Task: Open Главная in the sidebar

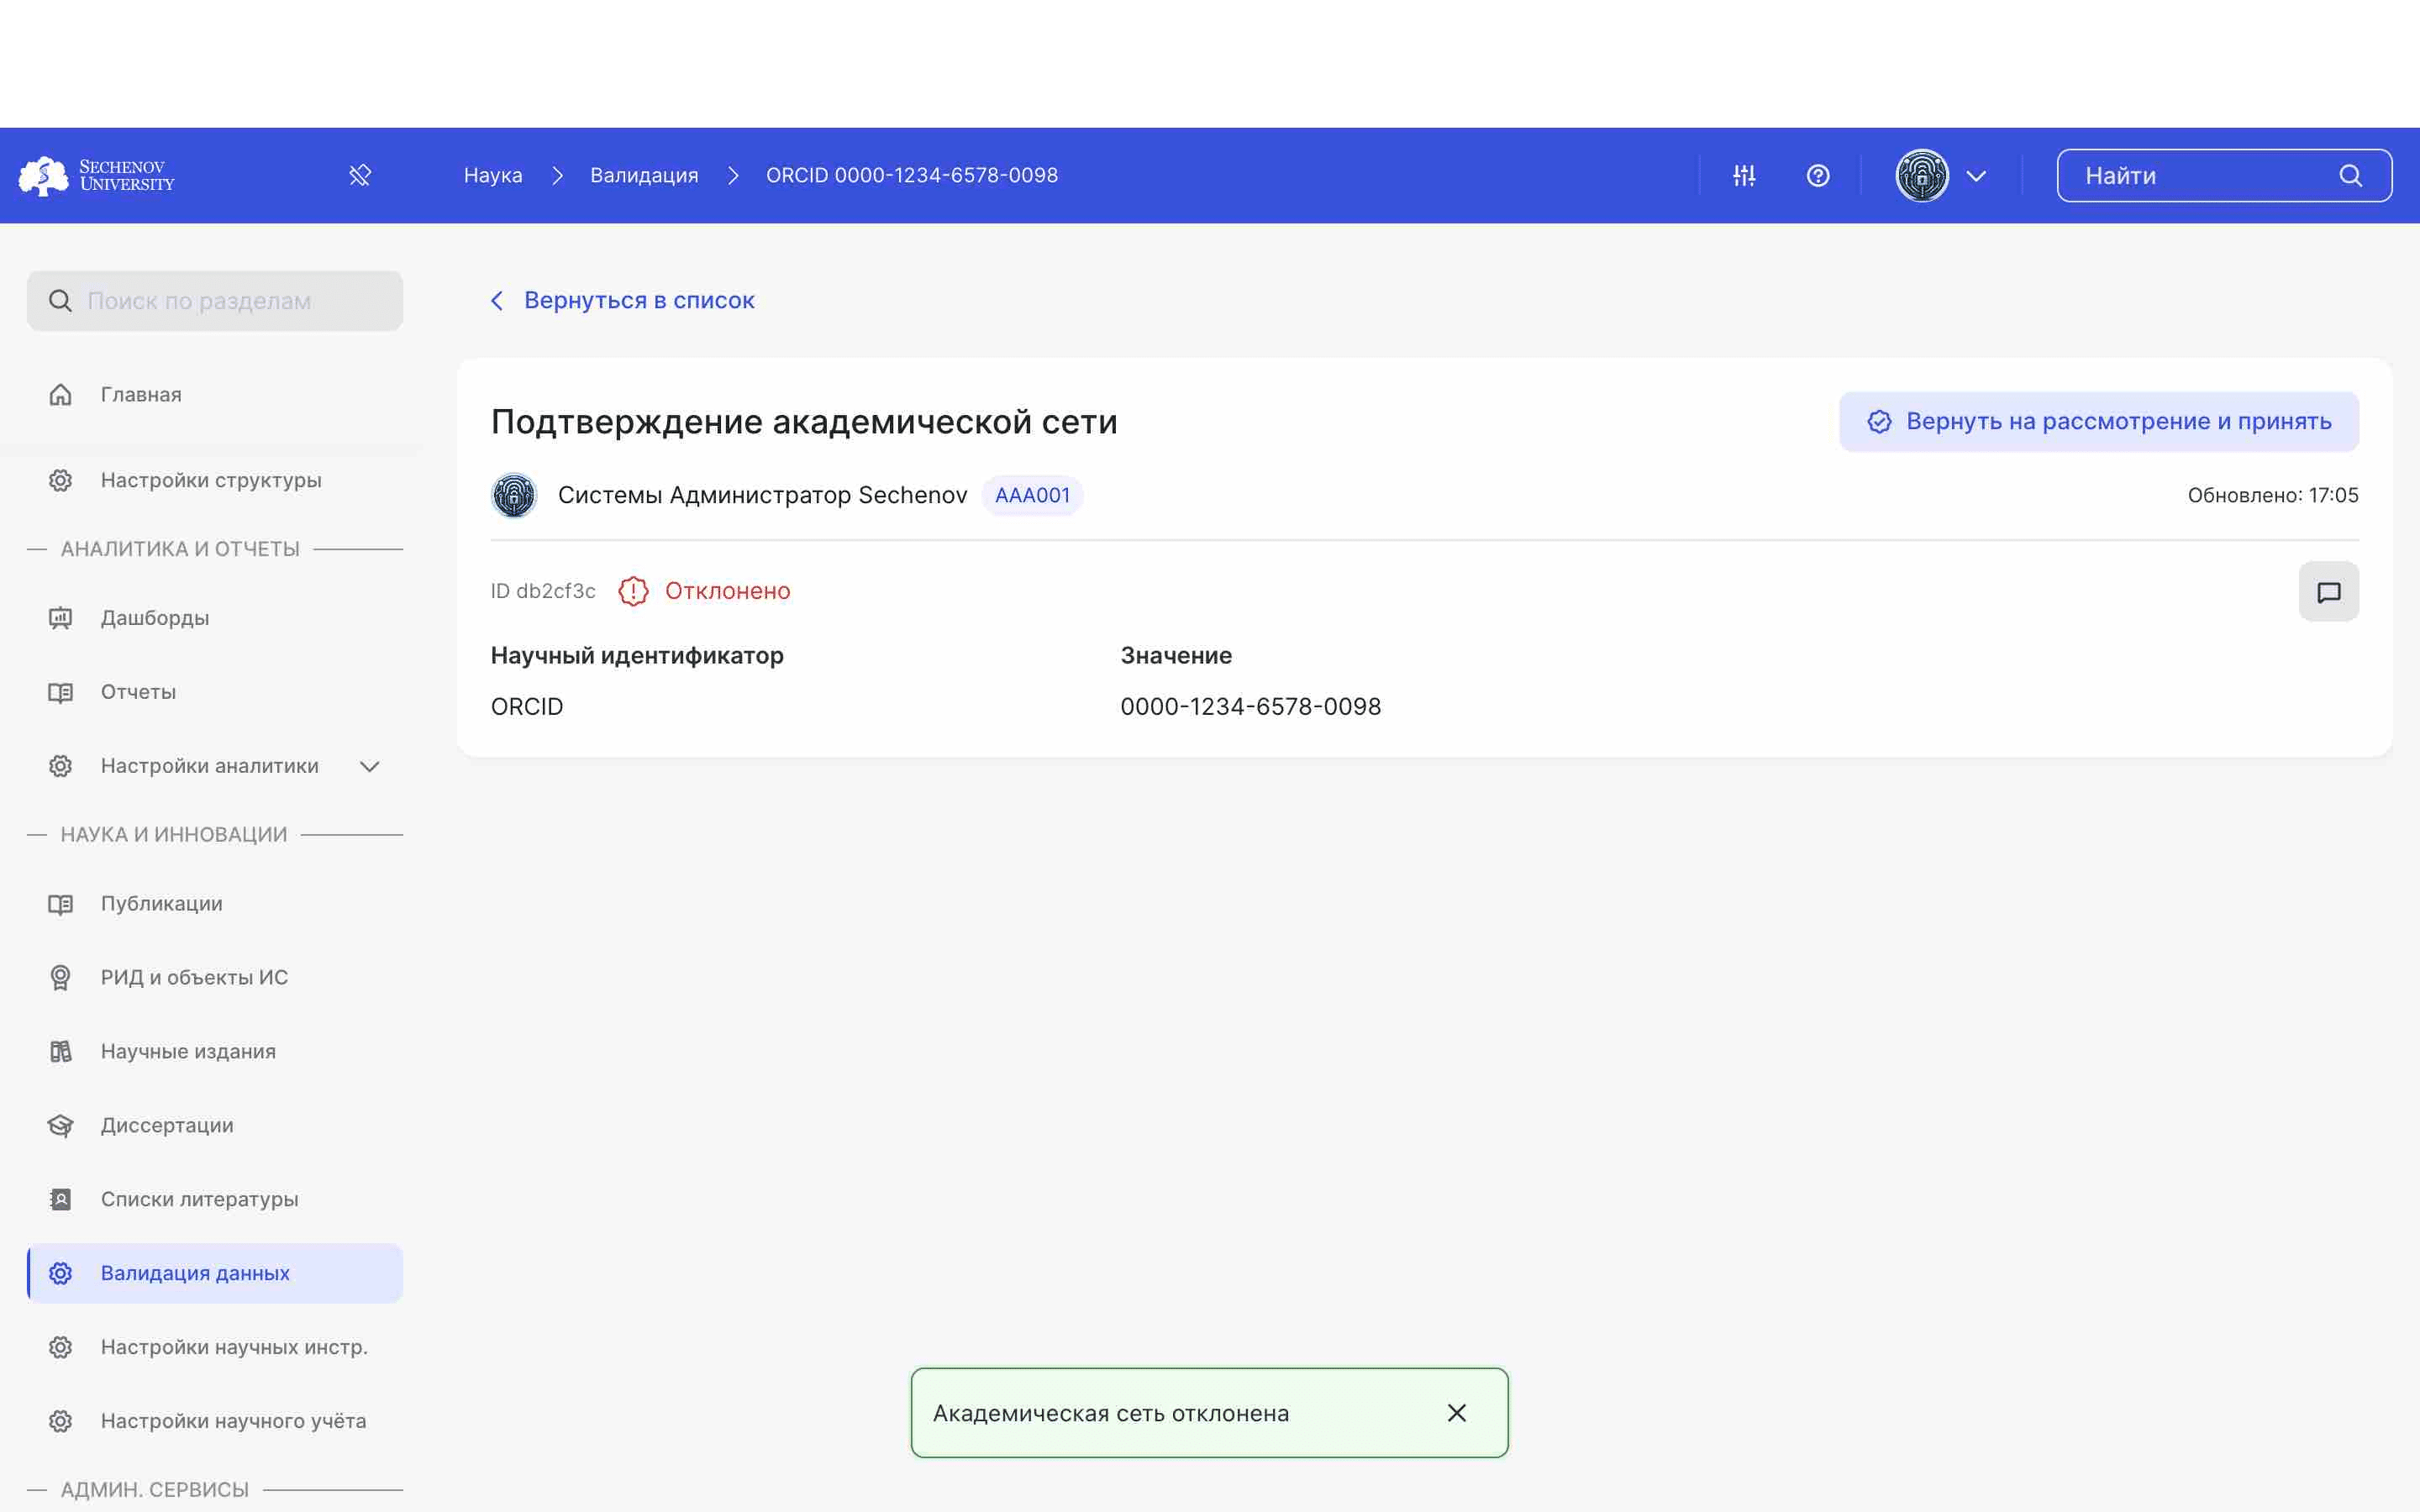Action: [215, 395]
